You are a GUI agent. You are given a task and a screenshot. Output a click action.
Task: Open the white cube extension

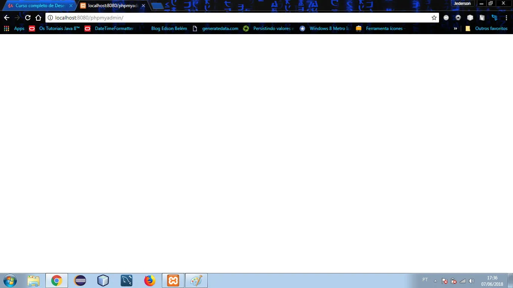click(470, 18)
